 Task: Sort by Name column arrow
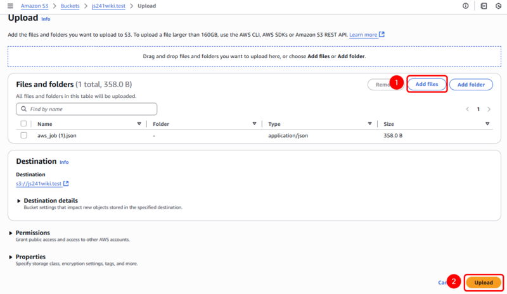coord(139,124)
